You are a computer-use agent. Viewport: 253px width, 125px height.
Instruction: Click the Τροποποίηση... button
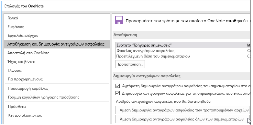(130, 64)
